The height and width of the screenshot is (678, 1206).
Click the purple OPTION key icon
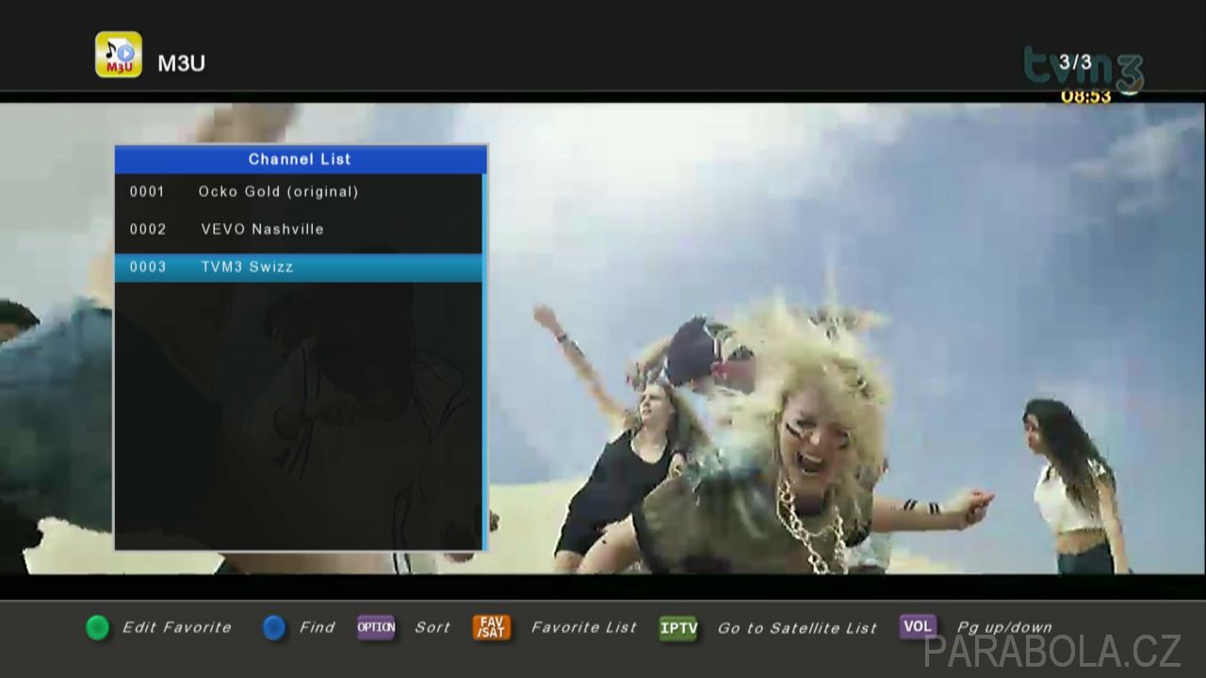tap(376, 627)
